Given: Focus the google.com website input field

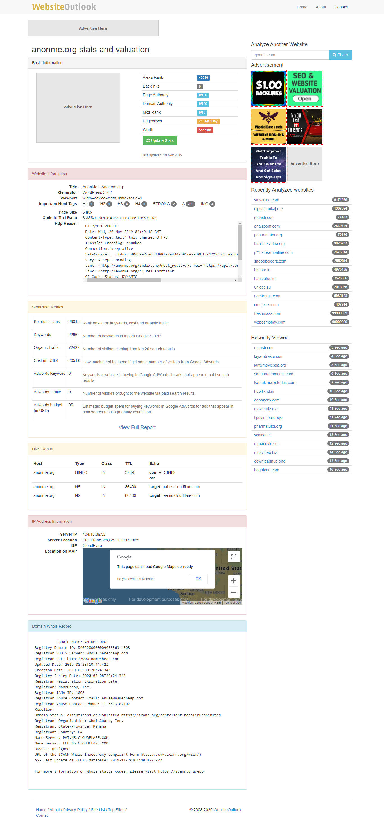Looking at the screenshot, I should [x=290, y=55].
